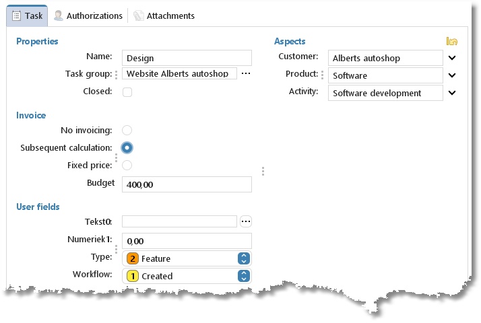The width and height of the screenshot is (481, 323).
Task: Click the Numeriek1 label
Action: (x=90, y=240)
